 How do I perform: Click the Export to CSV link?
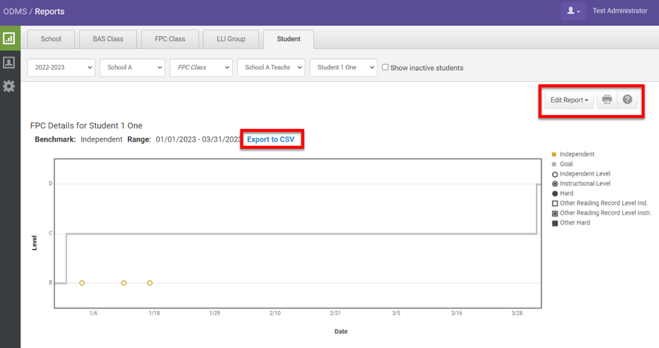coord(271,139)
